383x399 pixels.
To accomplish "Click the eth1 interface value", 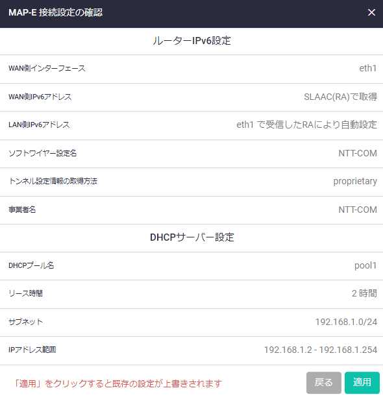I will [367, 68].
